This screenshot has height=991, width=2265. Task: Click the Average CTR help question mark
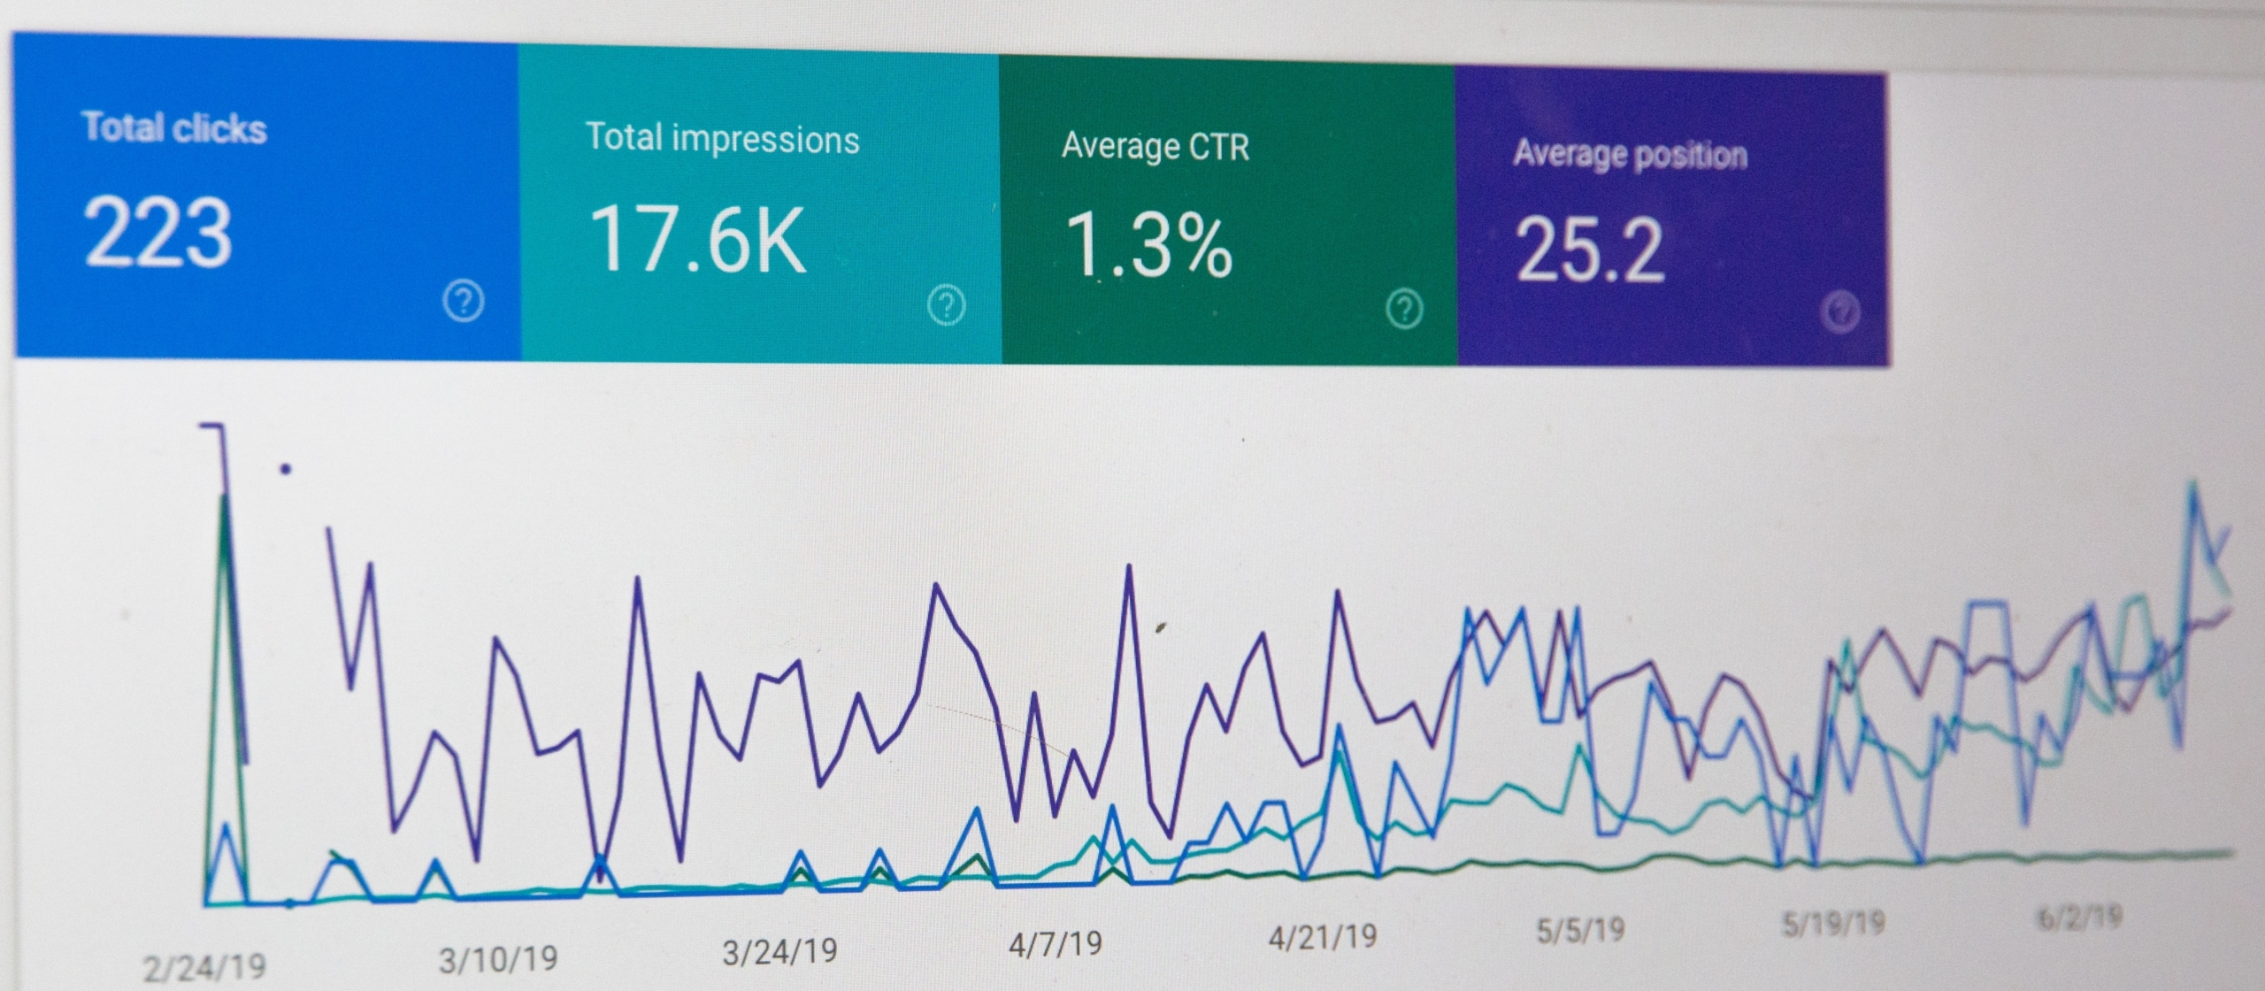tap(1404, 309)
